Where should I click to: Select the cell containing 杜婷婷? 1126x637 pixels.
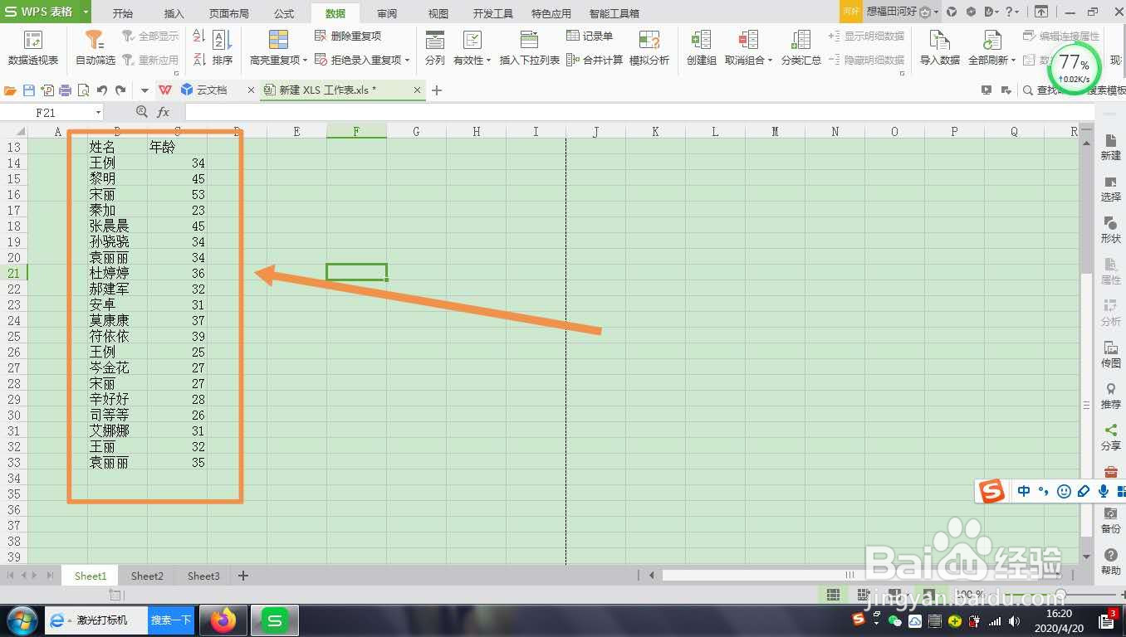click(117, 273)
